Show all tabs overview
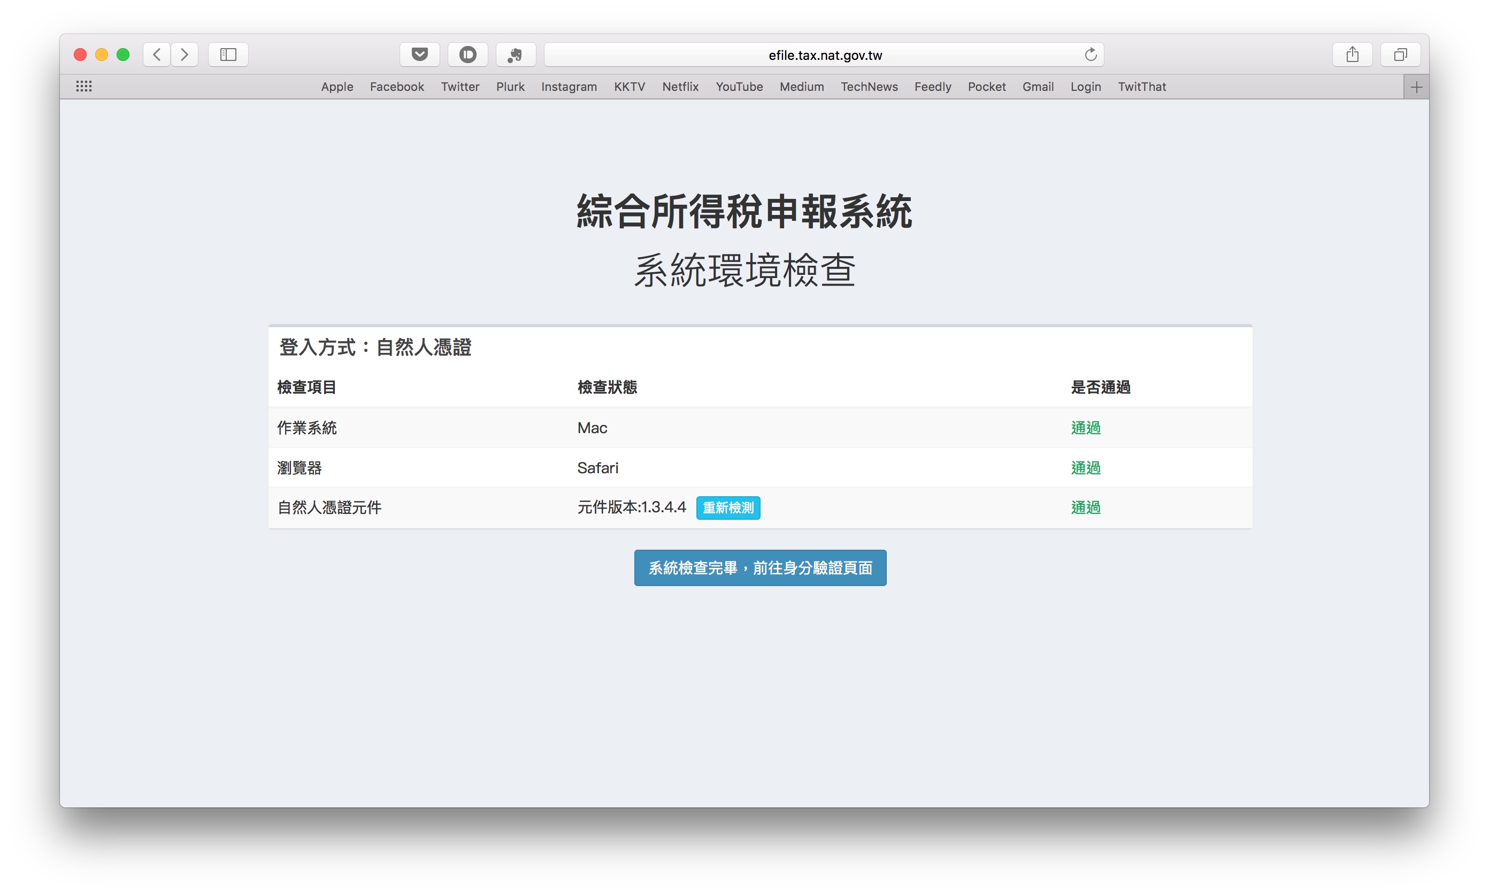Image resolution: width=1489 pixels, height=893 pixels. pyautogui.click(x=1401, y=55)
